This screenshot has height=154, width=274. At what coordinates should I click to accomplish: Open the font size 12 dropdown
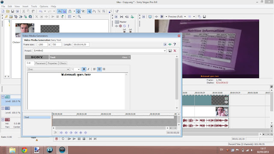75,69
